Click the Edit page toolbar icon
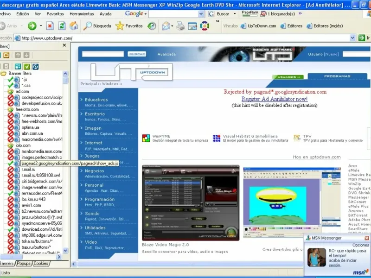Viewport: 371px width, 278px height. (x=192, y=26)
